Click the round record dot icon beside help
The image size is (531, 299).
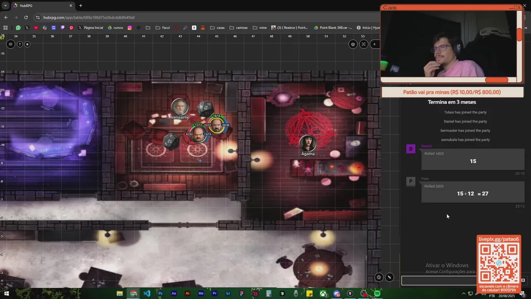[x=27, y=44]
